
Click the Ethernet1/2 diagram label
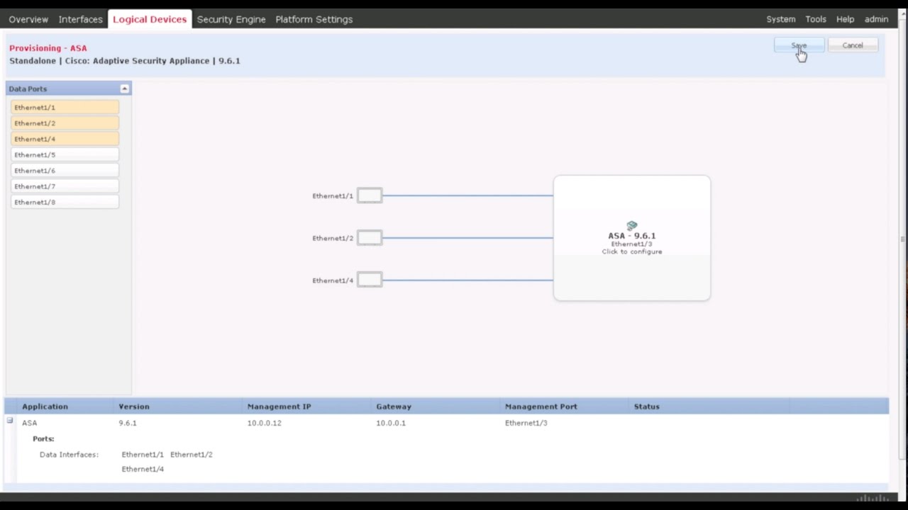[333, 238]
